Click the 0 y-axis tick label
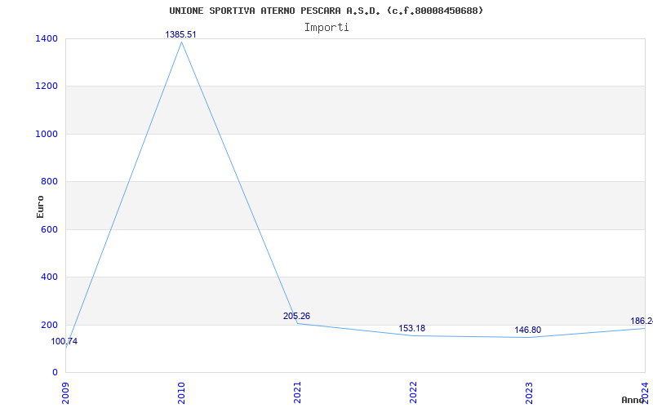This screenshot has width=653, height=408. pos(55,372)
